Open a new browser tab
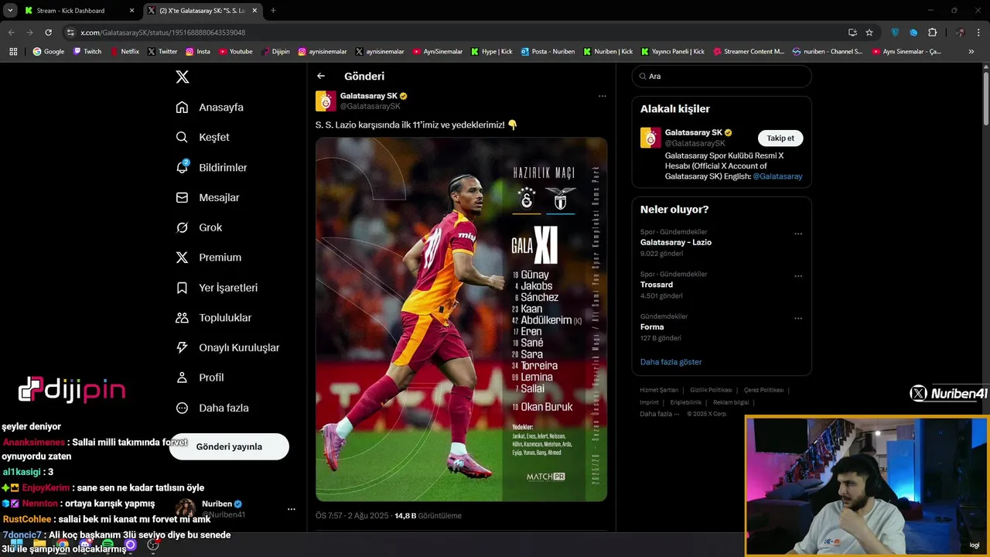Viewport: 990px width, 557px height. [x=273, y=10]
